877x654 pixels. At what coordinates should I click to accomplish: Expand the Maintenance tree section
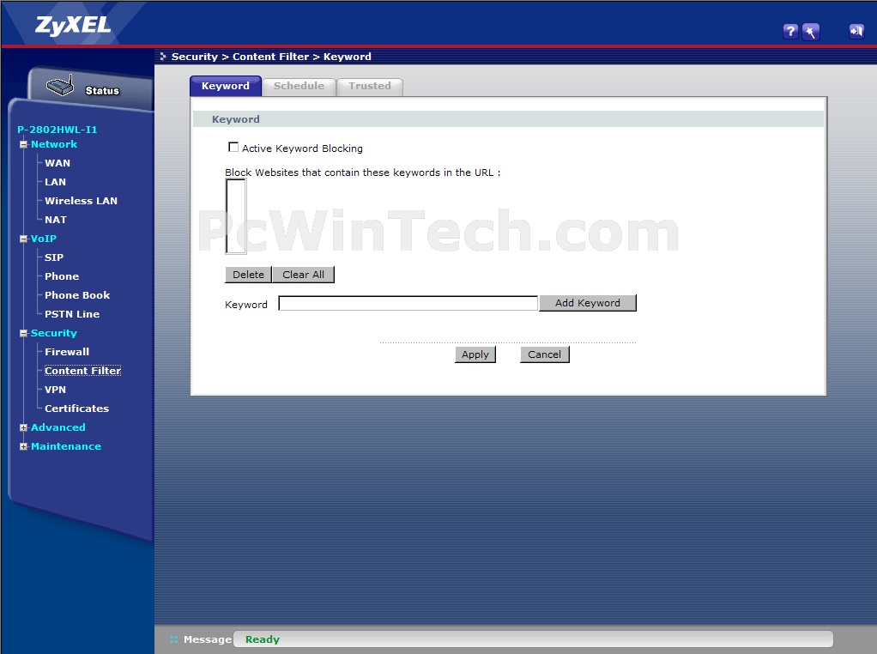point(23,446)
